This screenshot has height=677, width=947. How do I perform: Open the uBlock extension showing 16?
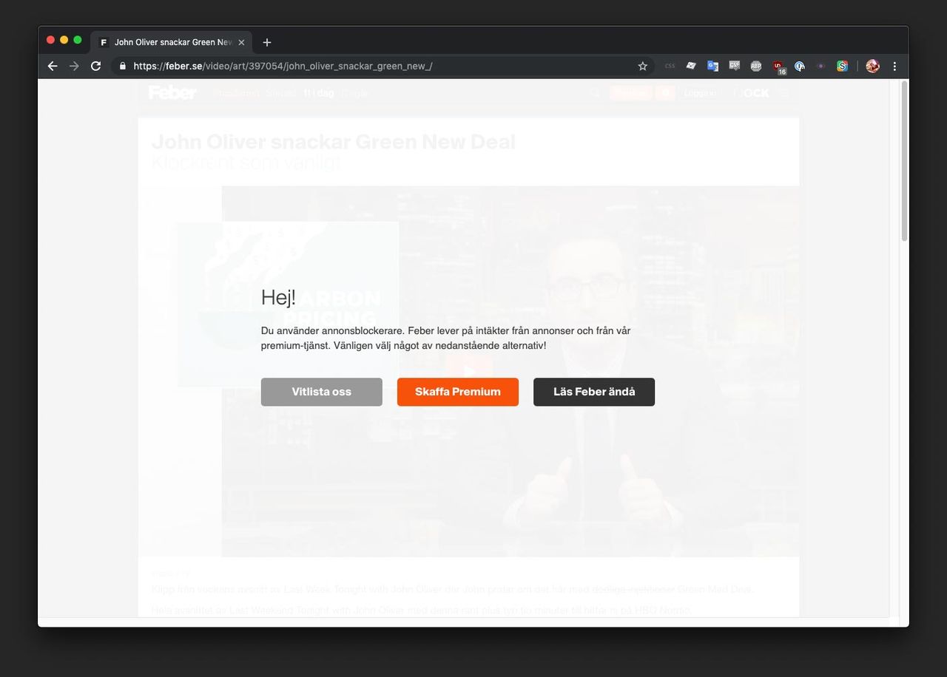pos(778,67)
